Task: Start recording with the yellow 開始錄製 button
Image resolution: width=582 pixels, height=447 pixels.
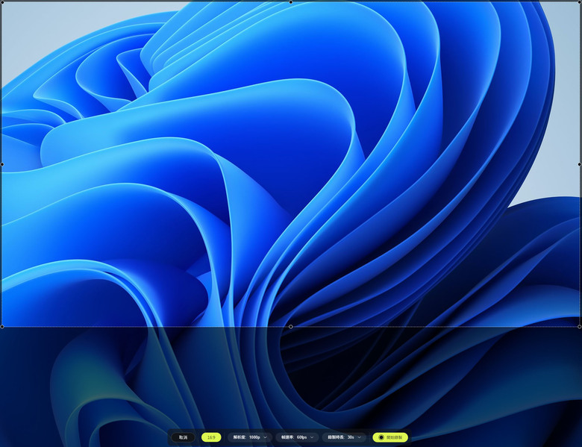Action: pos(390,437)
